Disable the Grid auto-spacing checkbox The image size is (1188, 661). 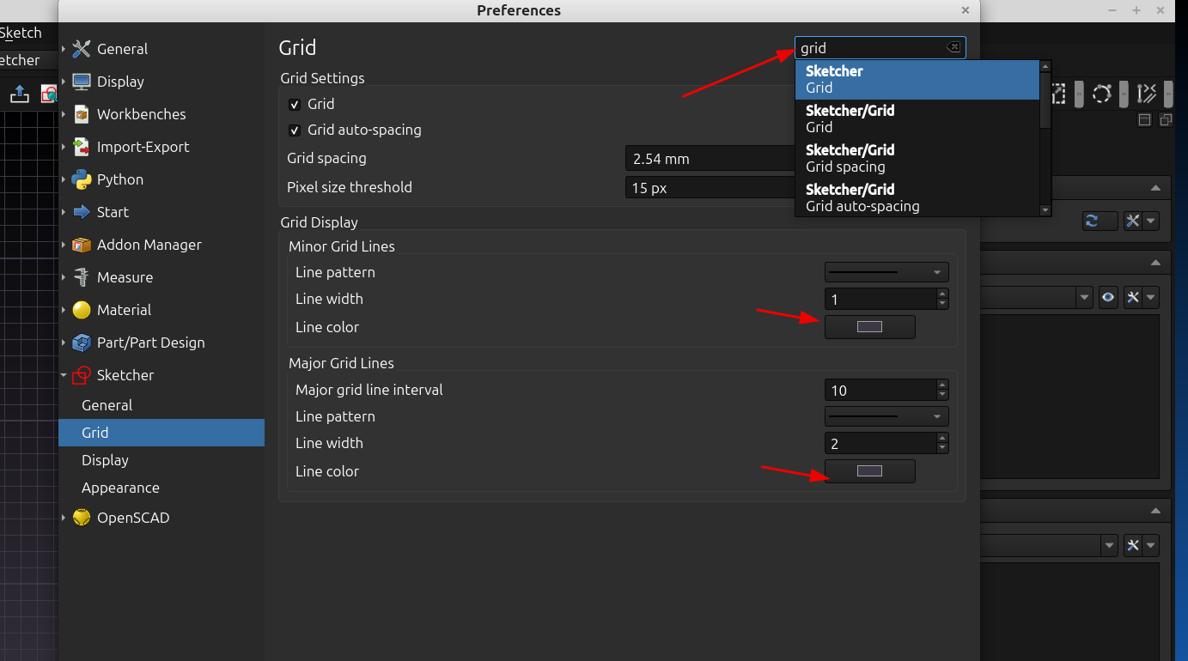pyautogui.click(x=295, y=130)
